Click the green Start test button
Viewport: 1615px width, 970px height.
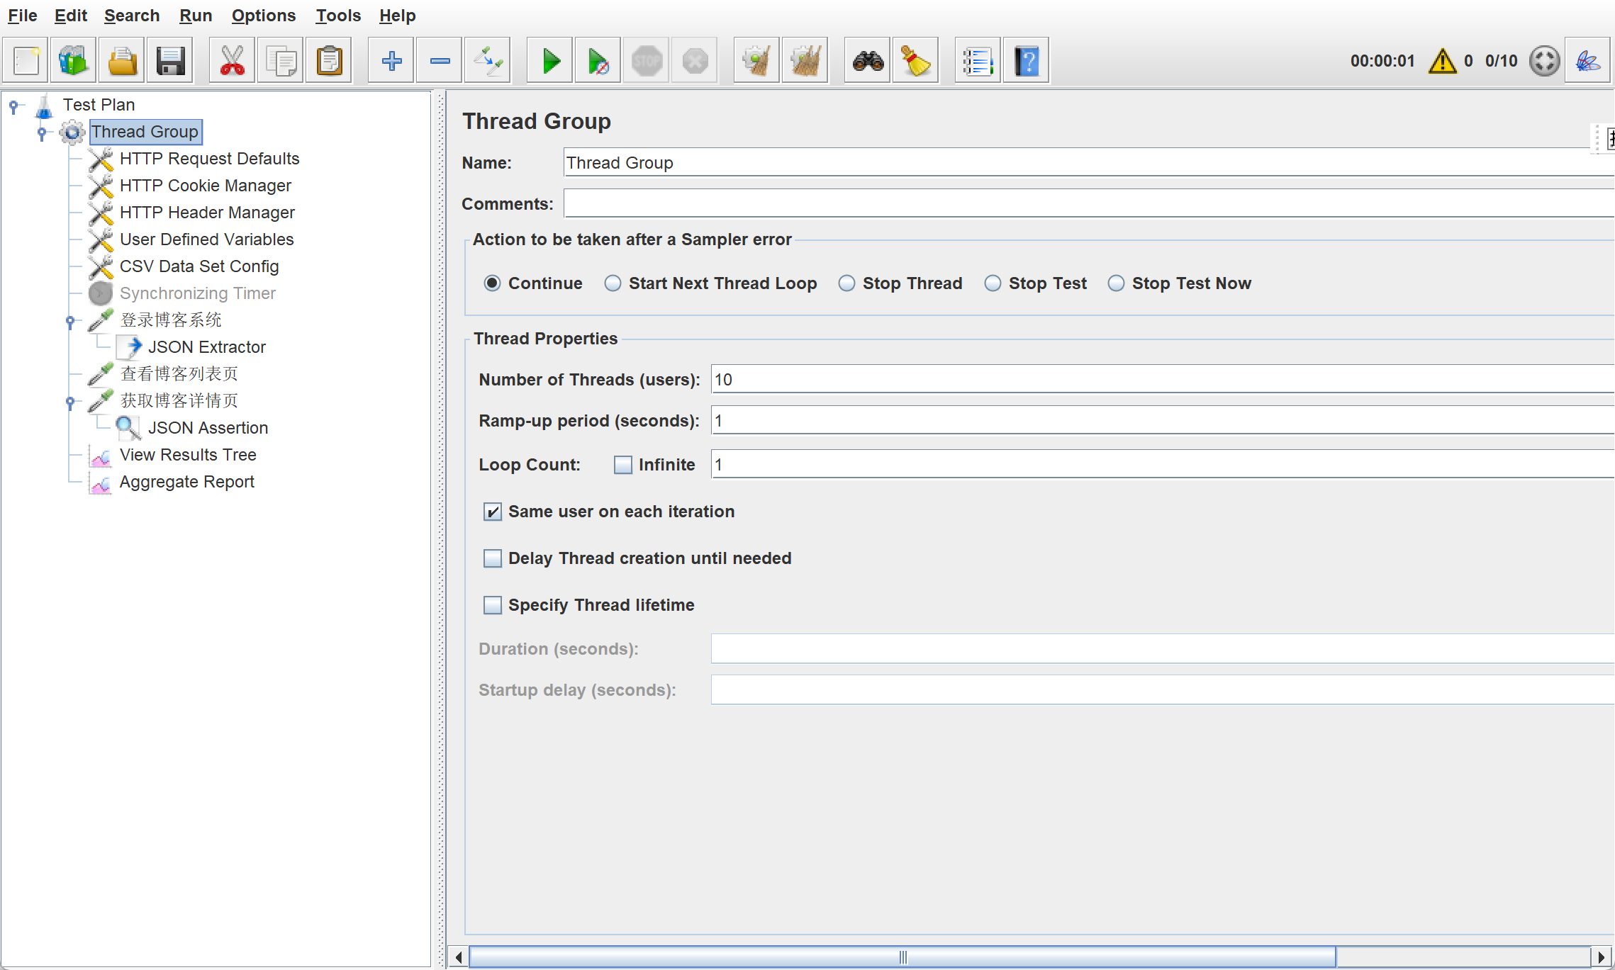click(550, 61)
